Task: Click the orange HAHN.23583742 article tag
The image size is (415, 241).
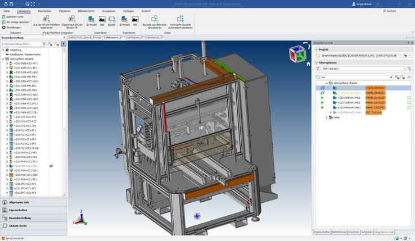Action: [x=377, y=107]
